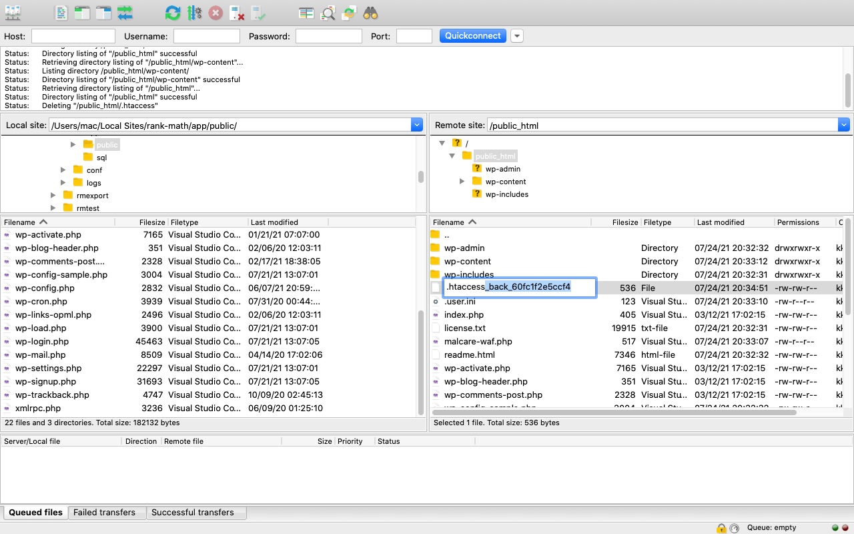Toggle processing of the transfer queue
The image size is (854, 534).
194,12
